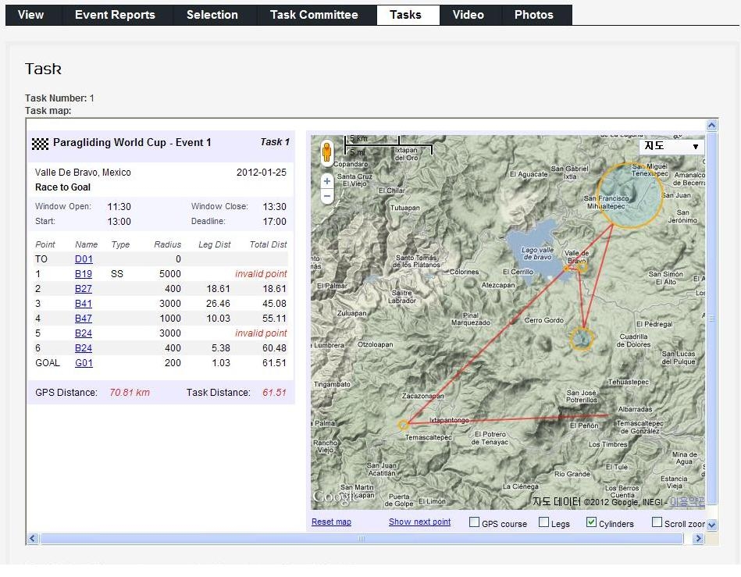The image size is (741, 577).
Task: Open the Task Committee tab
Action: click(314, 15)
